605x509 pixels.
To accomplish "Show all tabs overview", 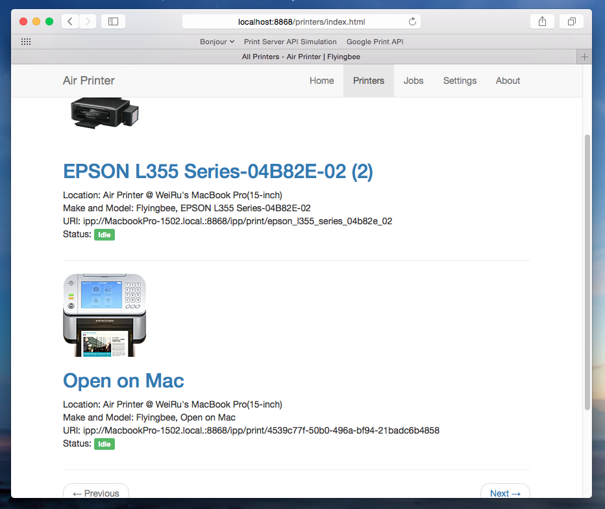I will tap(571, 21).
